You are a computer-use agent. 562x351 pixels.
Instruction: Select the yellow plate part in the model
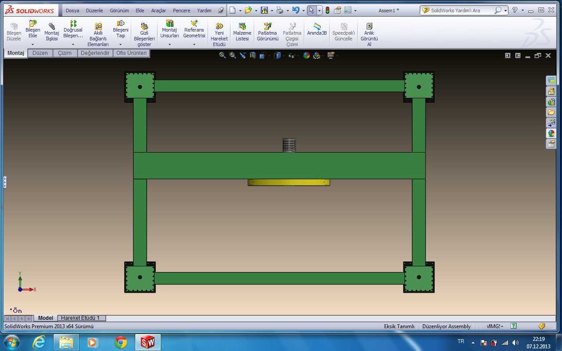289,182
